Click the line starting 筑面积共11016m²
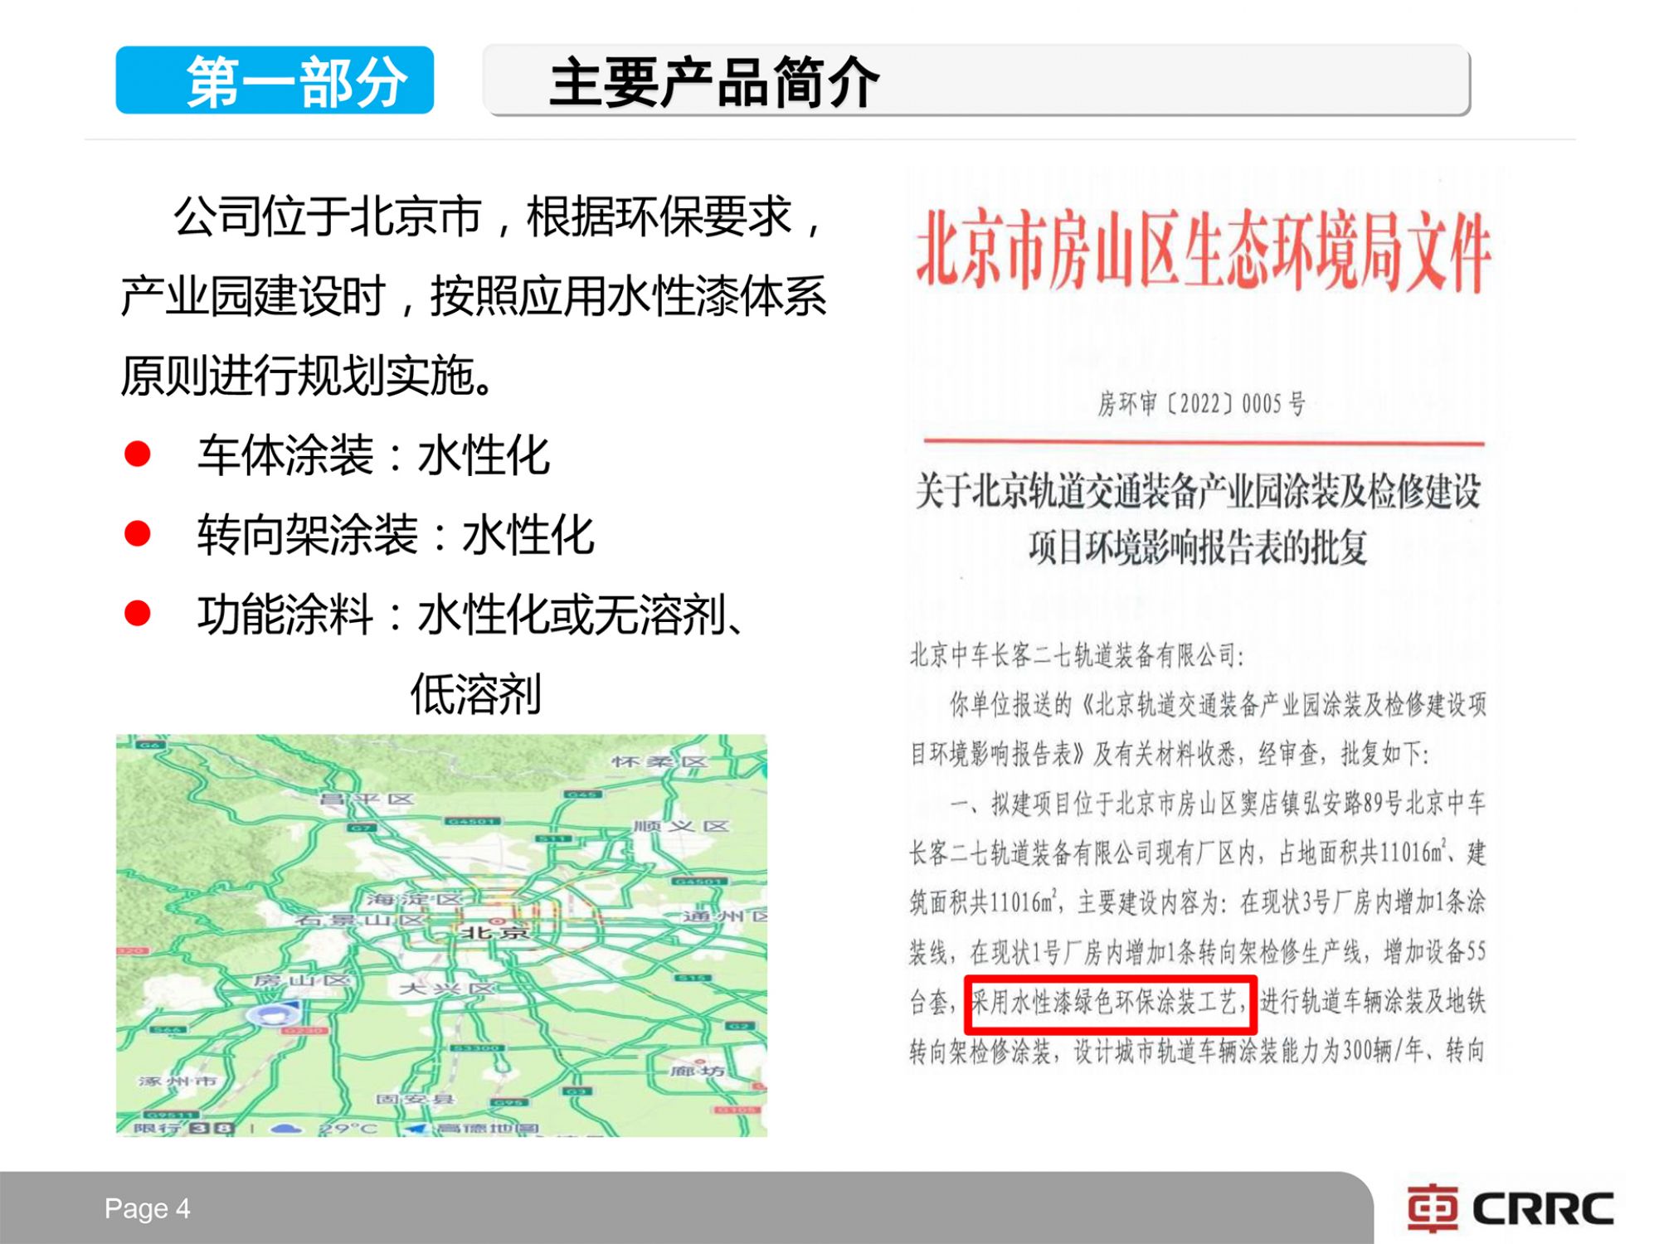Image resolution: width=1659 pixels, height=1244 pixels. 1198,902
